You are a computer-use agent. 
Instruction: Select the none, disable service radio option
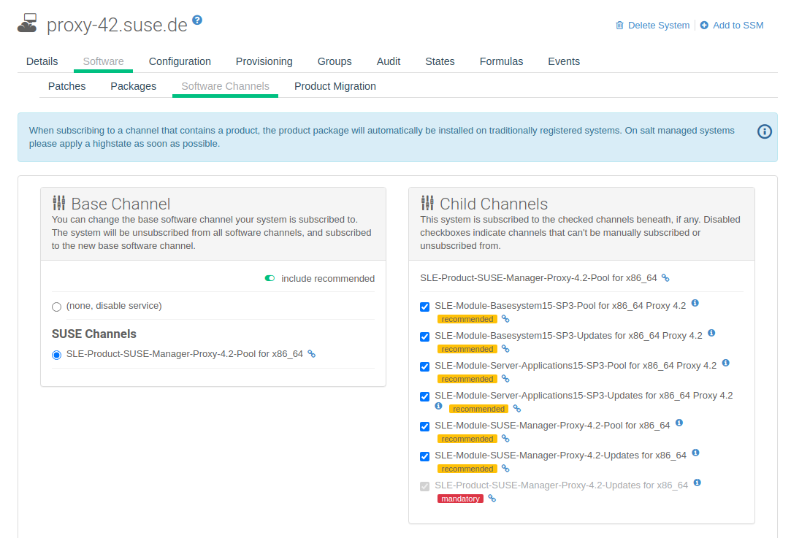coord(57,307)
